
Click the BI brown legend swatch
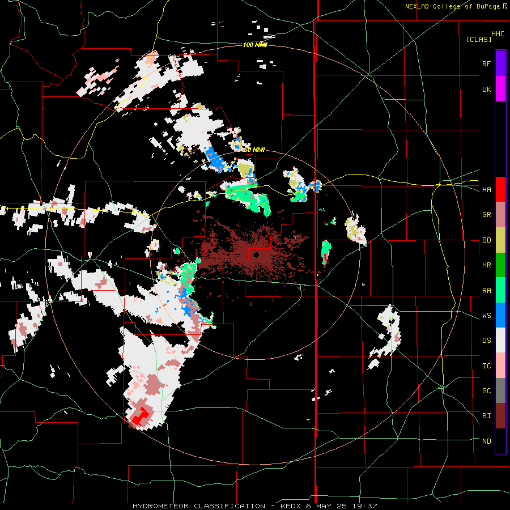click(500, 416)
